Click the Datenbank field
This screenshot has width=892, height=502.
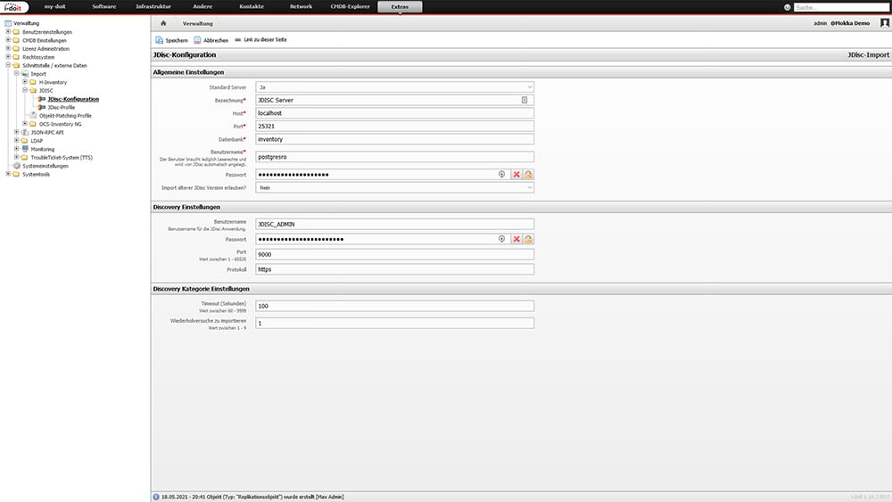tap(395, 139)
